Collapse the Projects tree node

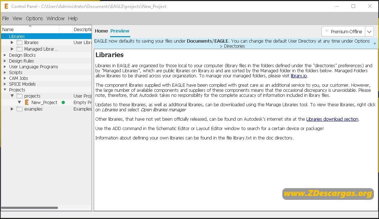tap(5, 90)
